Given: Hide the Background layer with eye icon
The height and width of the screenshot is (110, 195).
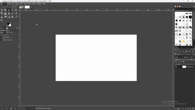Looking at the screenshot, I should [x=176, y=67].
